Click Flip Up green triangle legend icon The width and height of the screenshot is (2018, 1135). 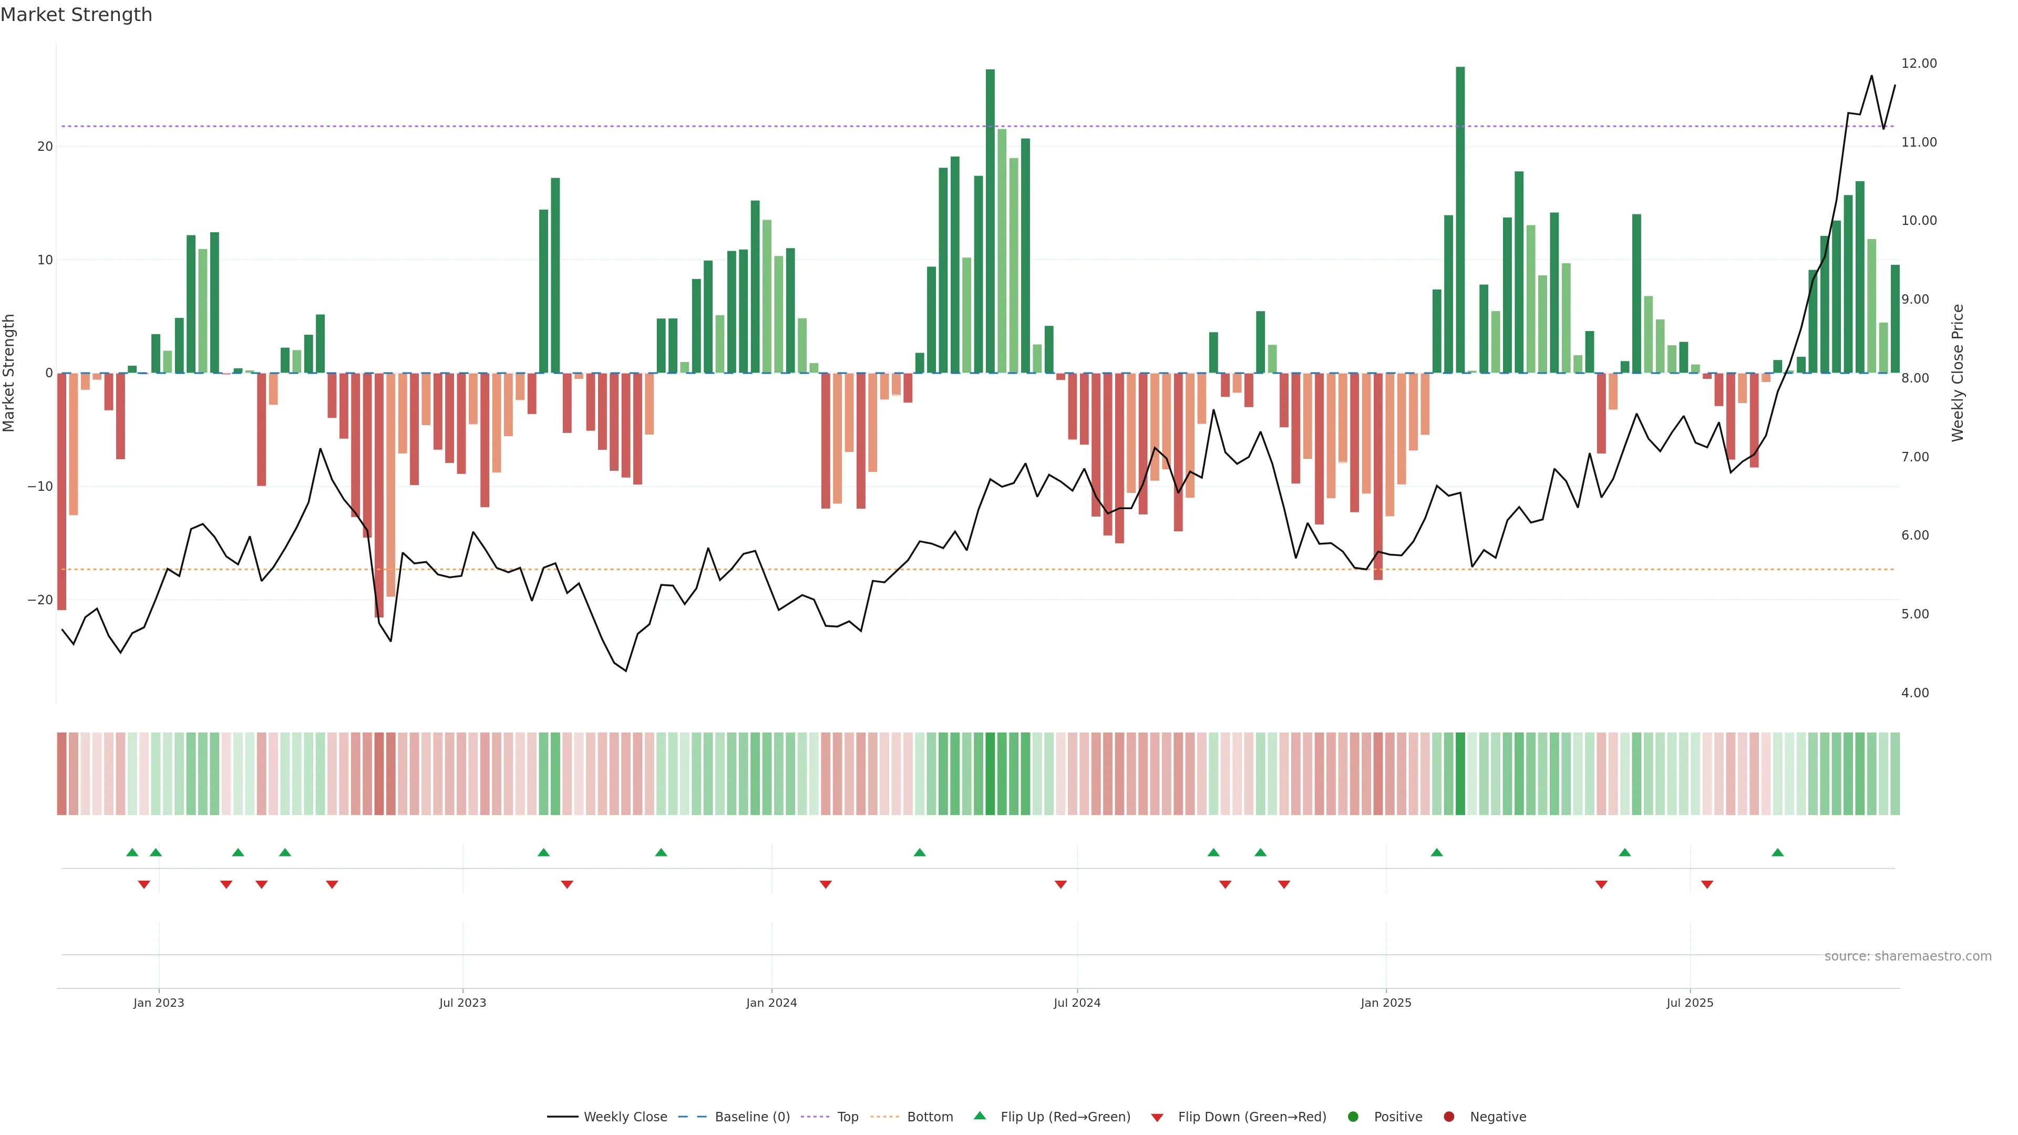[x=979, y=1116]
